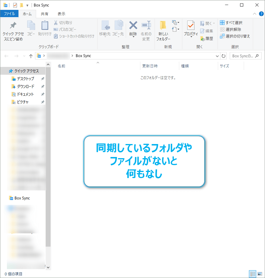
Task: Switch to the 表示 (View) tab
Action: coord(61,14)
